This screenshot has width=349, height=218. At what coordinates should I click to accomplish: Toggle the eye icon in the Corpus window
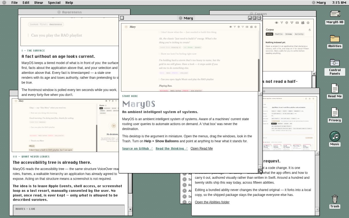tap(276, 23)
